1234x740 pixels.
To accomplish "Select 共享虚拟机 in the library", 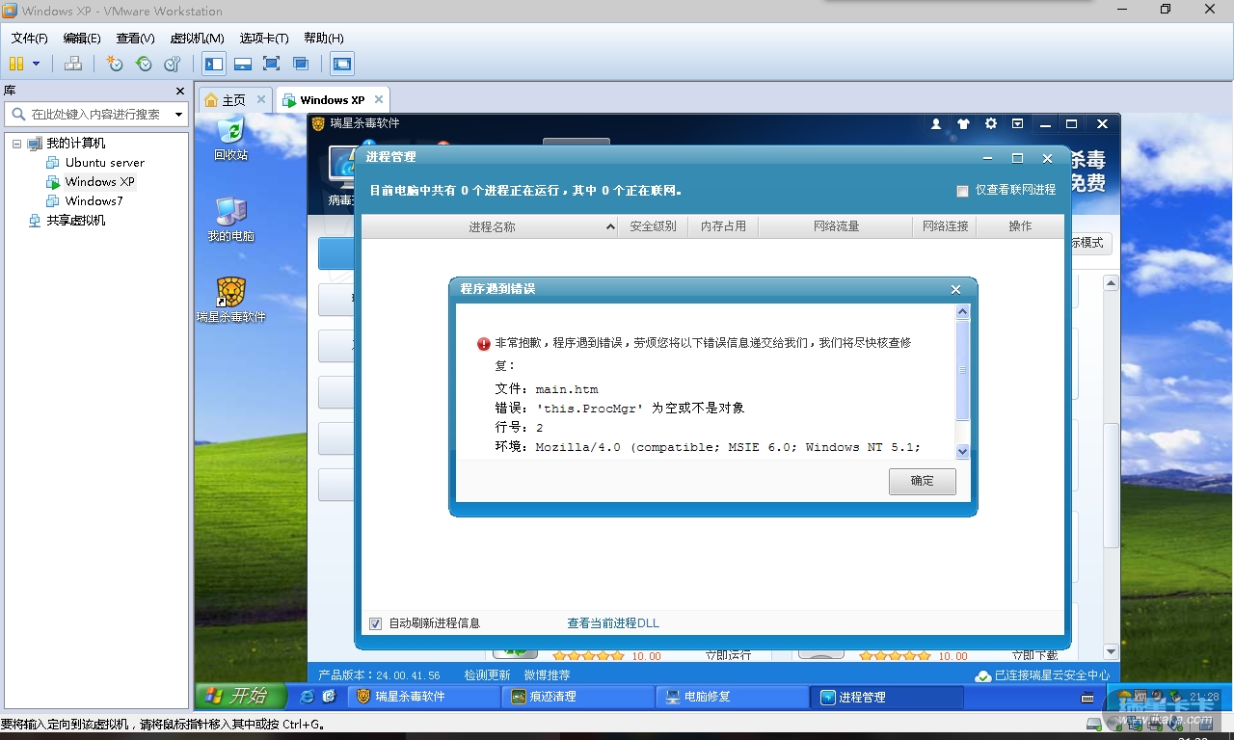I will tap(76, 221).
